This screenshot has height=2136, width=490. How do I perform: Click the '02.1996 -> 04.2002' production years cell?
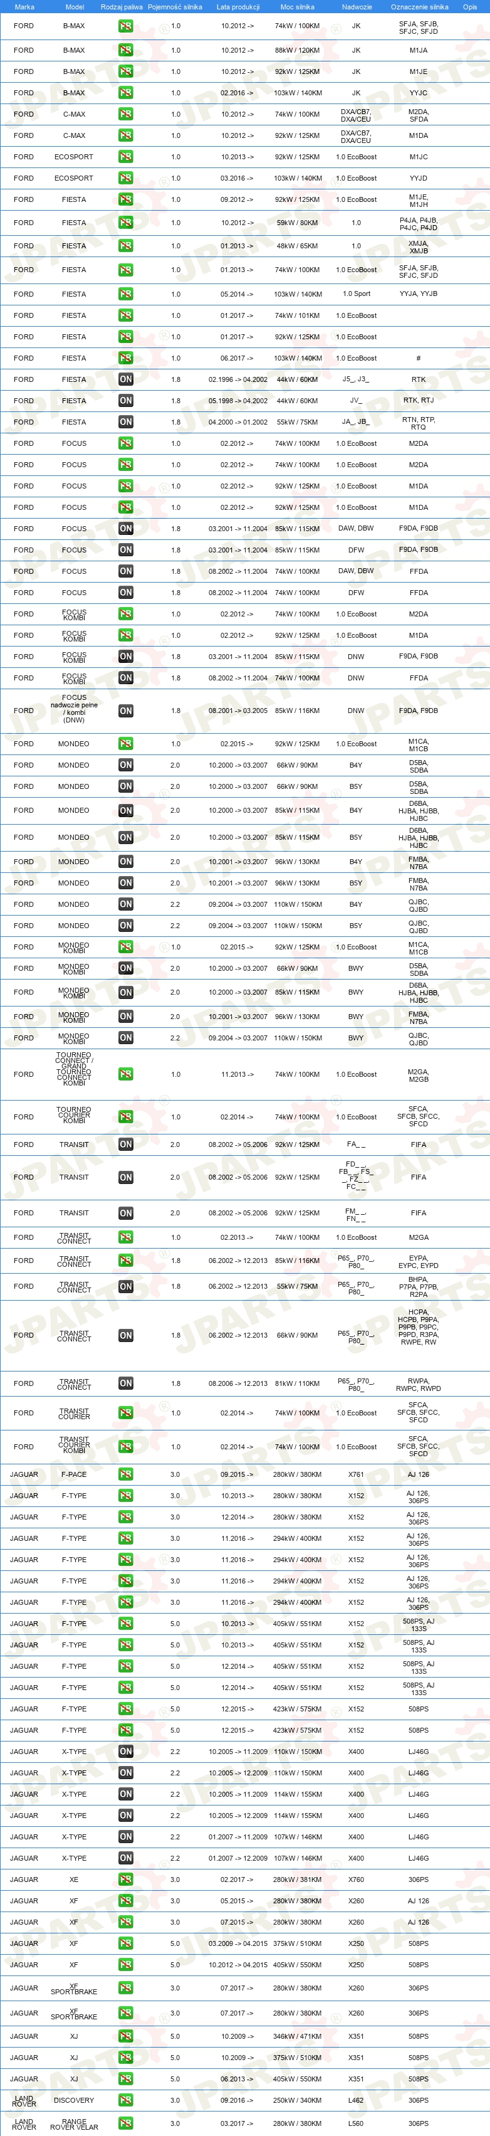pyautogui.click(x=238, y=379)
